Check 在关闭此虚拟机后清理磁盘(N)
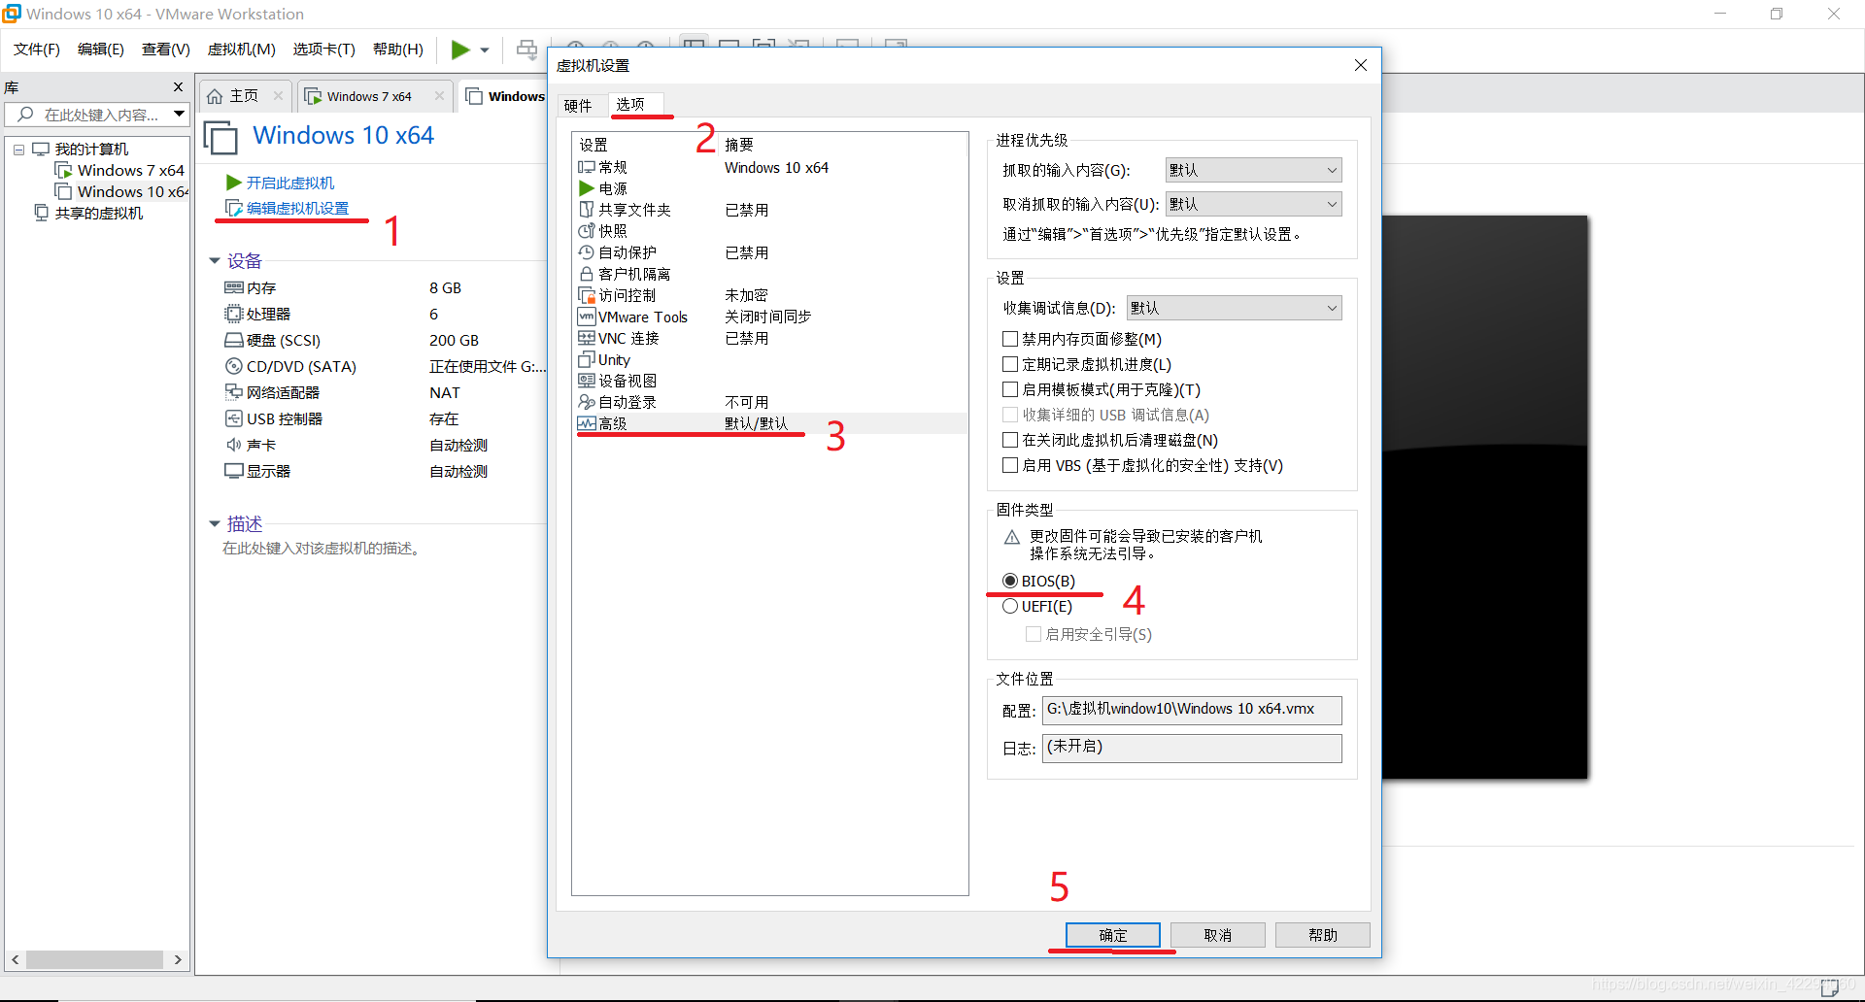 click(1010, 440)
